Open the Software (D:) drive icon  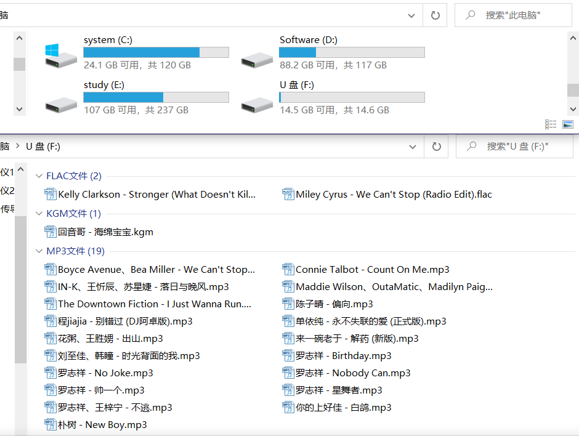point(257,60)
